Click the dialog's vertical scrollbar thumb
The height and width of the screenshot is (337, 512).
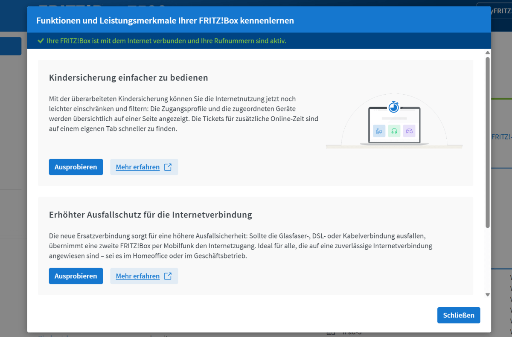(x=487, y=141)
